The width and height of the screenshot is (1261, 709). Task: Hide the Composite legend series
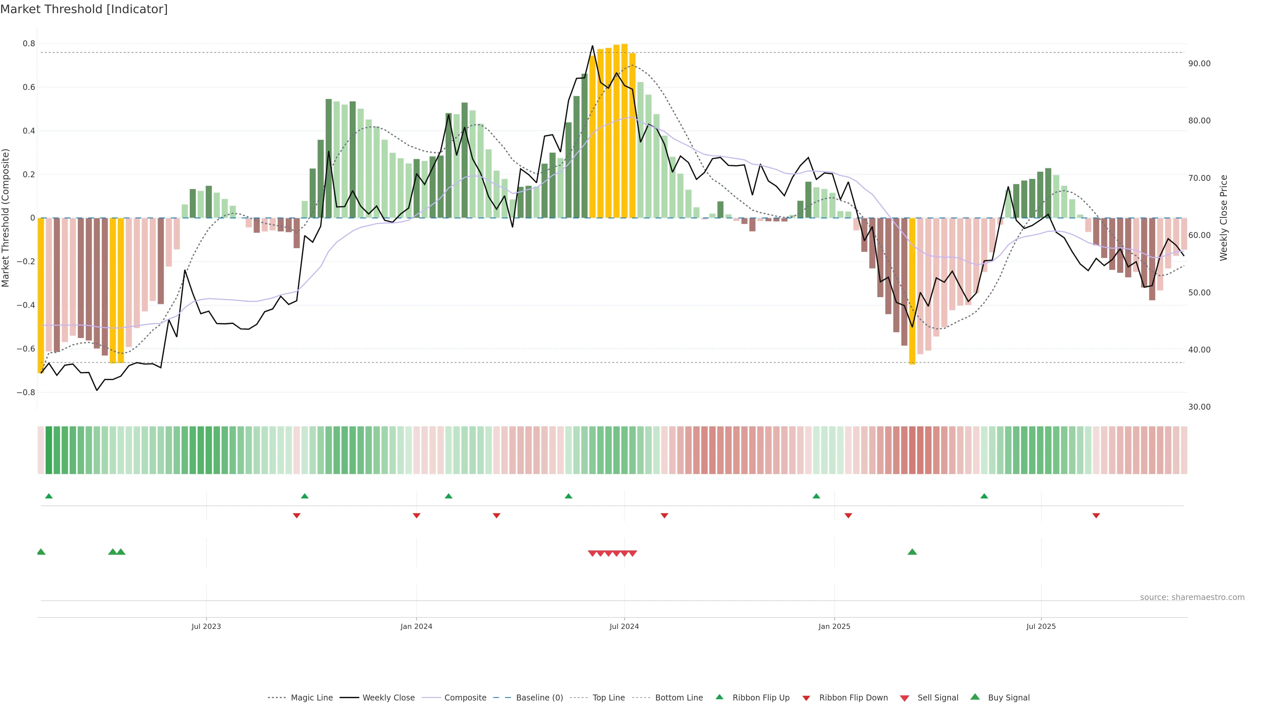click(465, 697)
